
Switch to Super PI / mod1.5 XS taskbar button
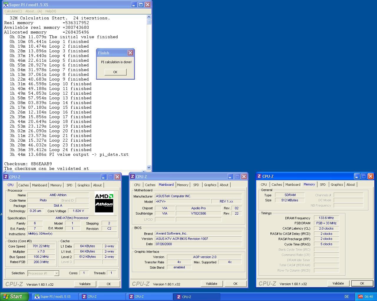55,297
